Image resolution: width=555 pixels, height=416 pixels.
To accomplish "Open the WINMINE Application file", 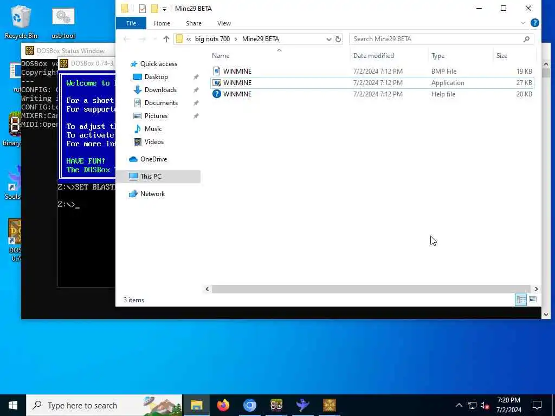I will 372,83.
